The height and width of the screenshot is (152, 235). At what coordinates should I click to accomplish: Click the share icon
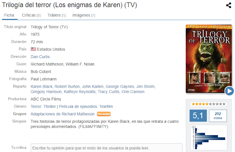pos(228,5)
